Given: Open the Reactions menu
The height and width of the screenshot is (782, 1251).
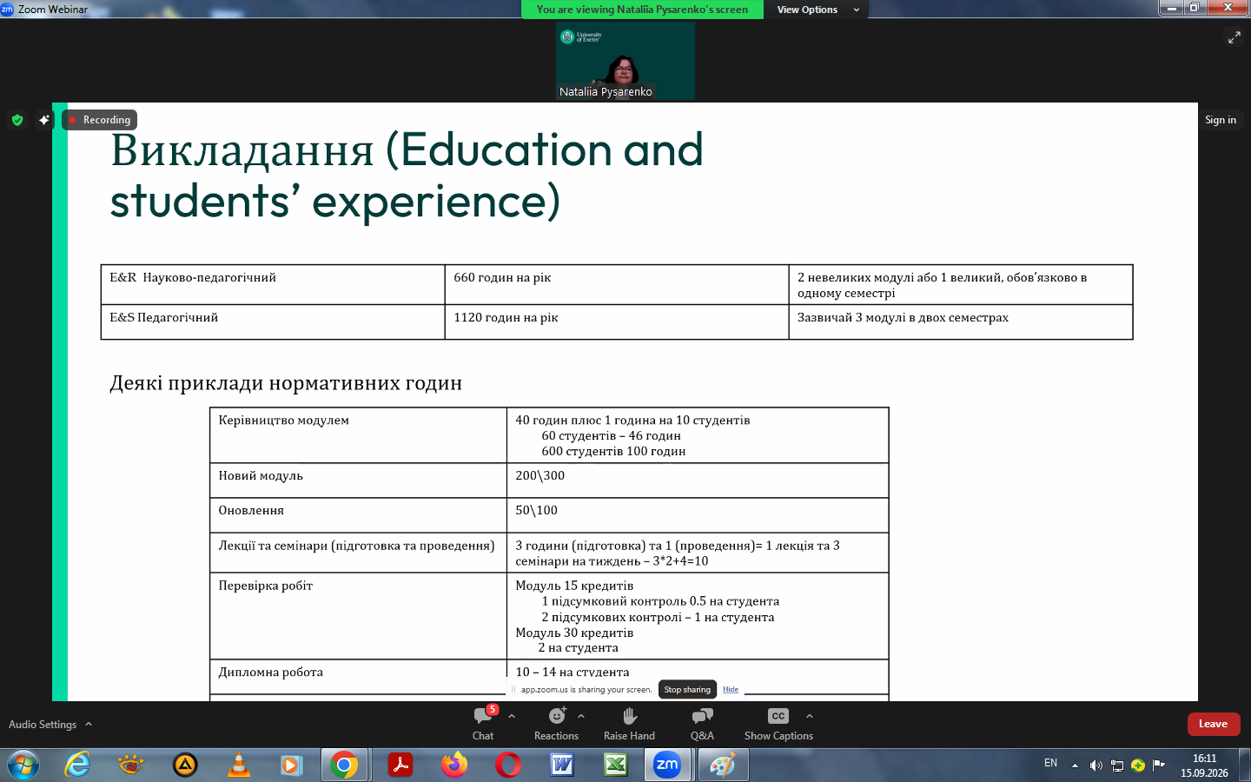Looking at the screenshot, I should 556,724.
